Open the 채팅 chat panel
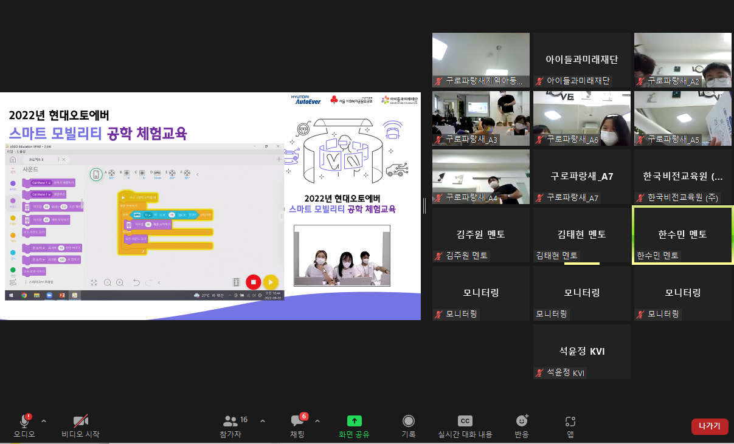Screen dimensions: 734x444 click(x=297, y=421)
